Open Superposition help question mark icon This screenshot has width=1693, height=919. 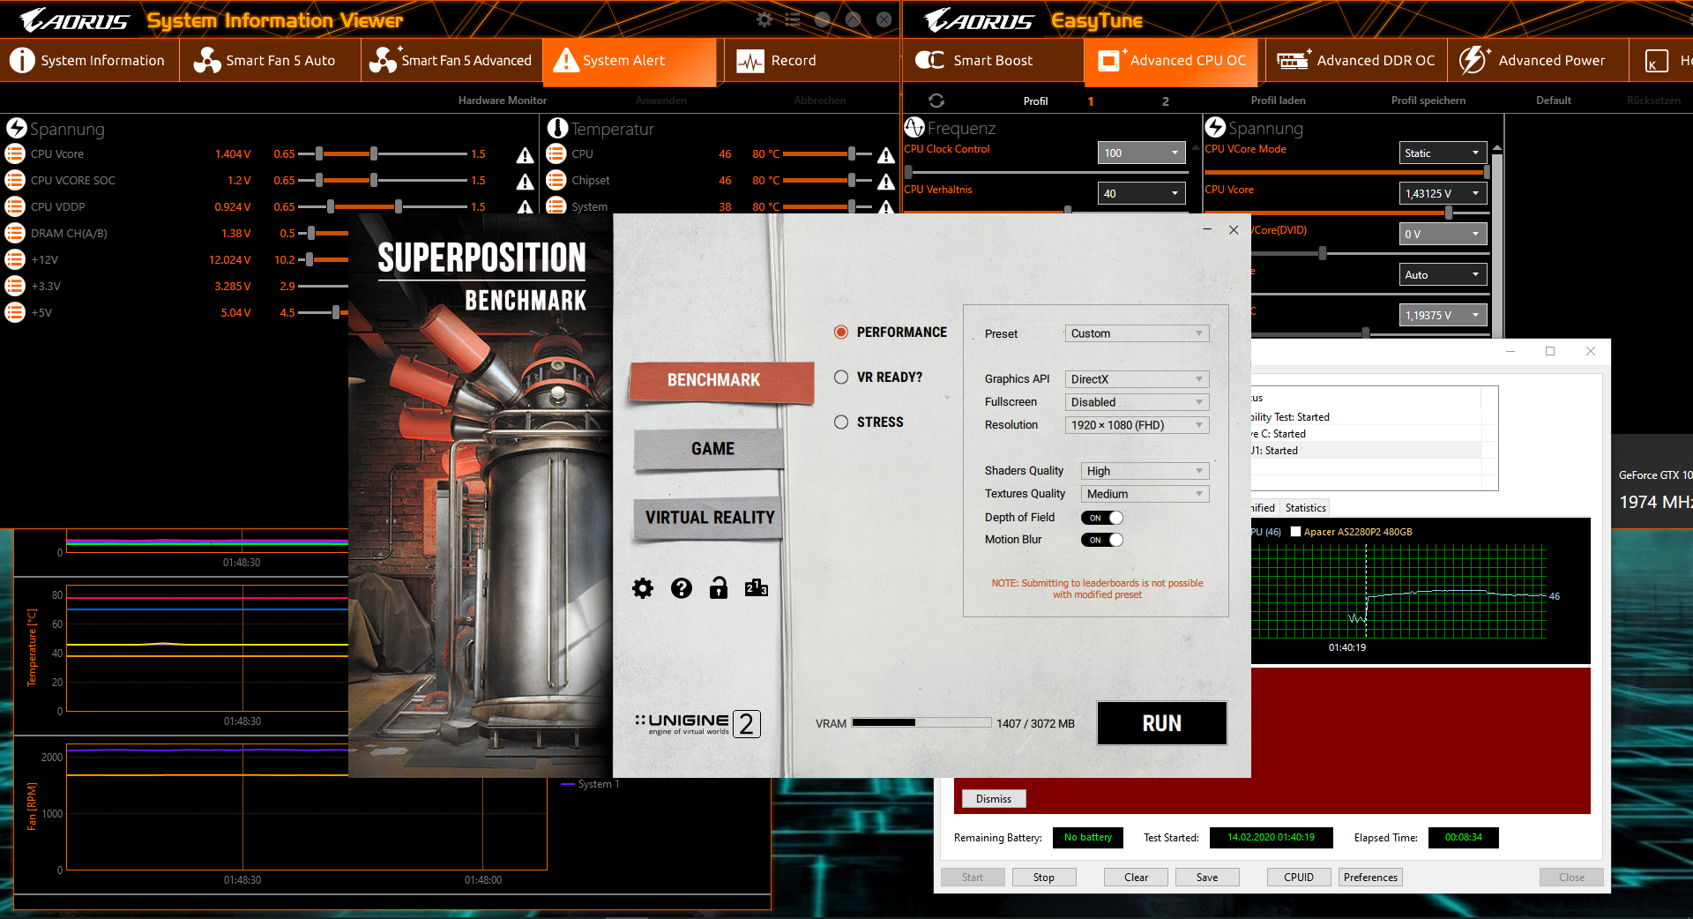coord(682,588)
